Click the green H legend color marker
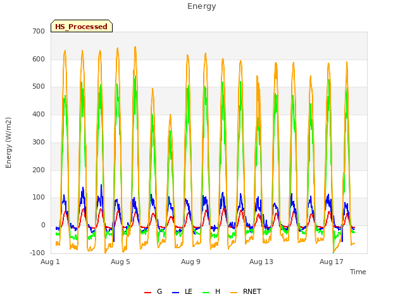The image size is (405, 304). [206, 293]
